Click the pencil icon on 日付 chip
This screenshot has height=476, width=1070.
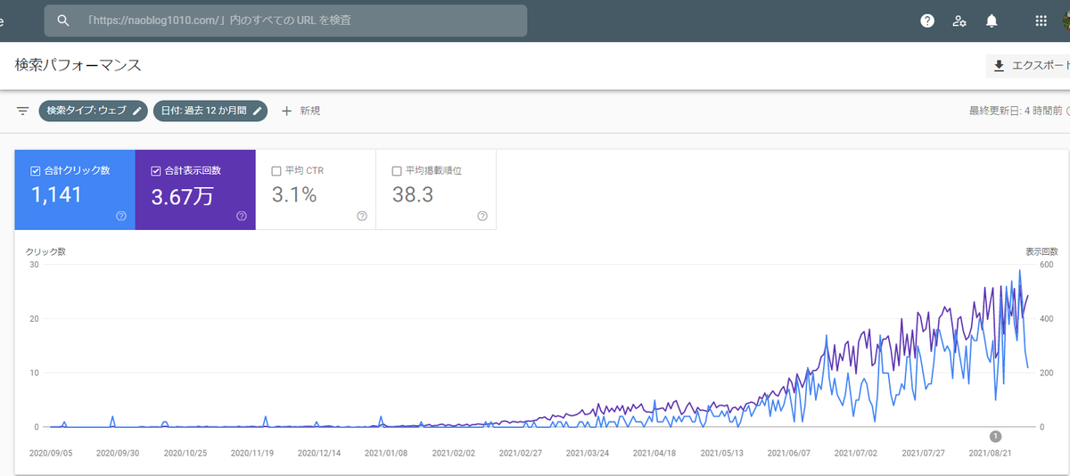point(257,111)
